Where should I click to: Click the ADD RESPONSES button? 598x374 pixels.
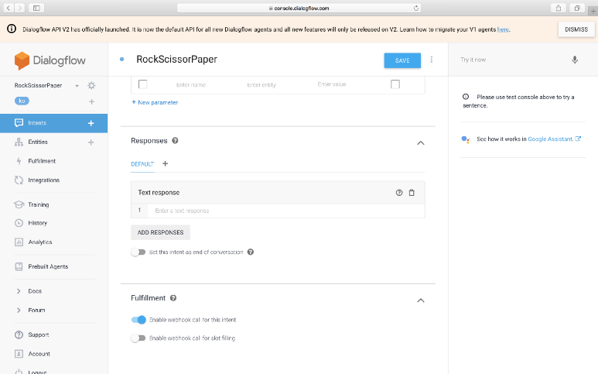tap(160, 232)
